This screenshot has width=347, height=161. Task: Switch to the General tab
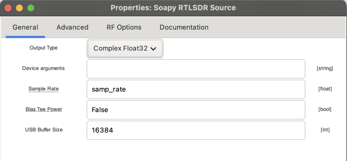tap(25, 27)
